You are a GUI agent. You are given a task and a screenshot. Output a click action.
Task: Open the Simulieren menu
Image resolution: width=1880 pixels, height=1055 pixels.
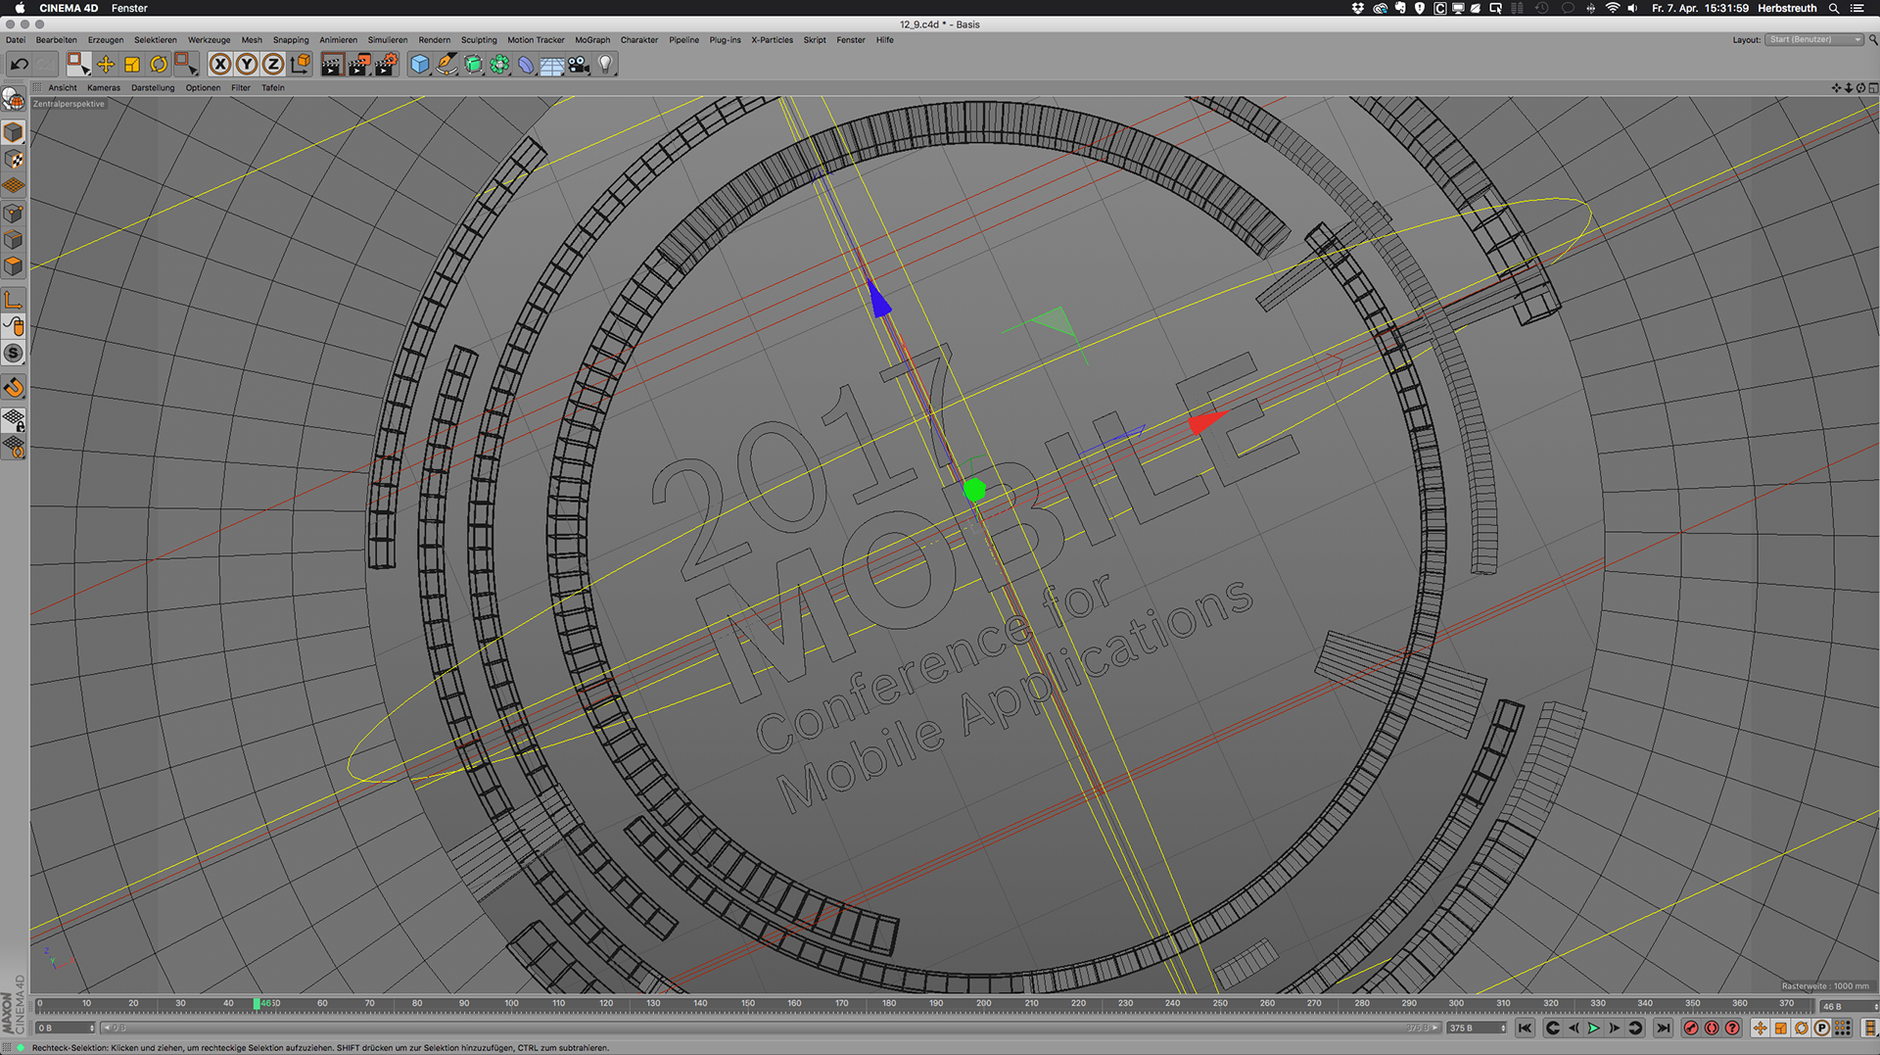(388, 40)
